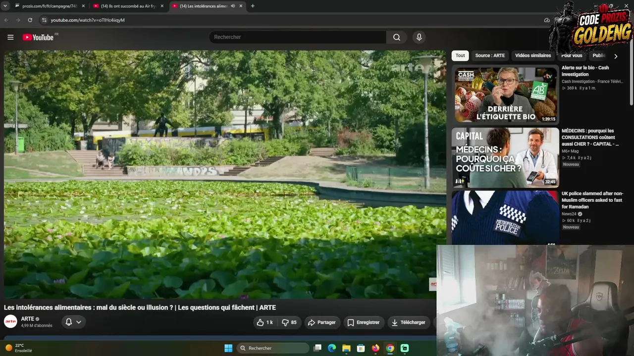Click the video player to pause
The height and width of the screenshot is (356, 634).
[225, 174]
